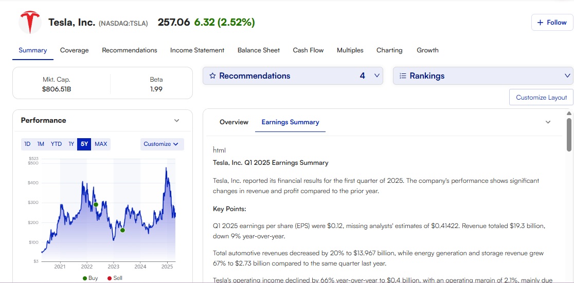The image size is (574, 283).
Task: Select the 1D chart range
Action: (27, 144)
